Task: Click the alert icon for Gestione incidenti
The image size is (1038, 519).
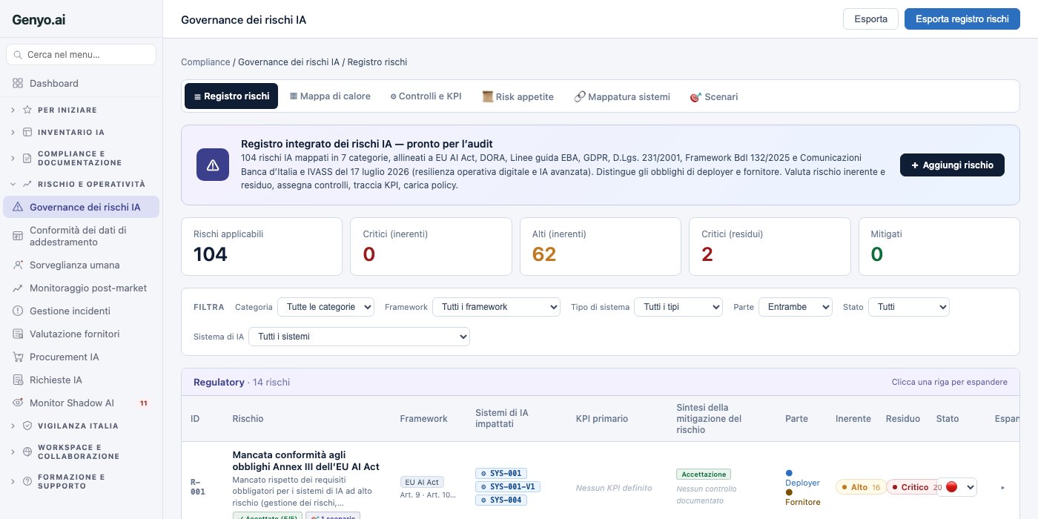Action: coord(18,311)
